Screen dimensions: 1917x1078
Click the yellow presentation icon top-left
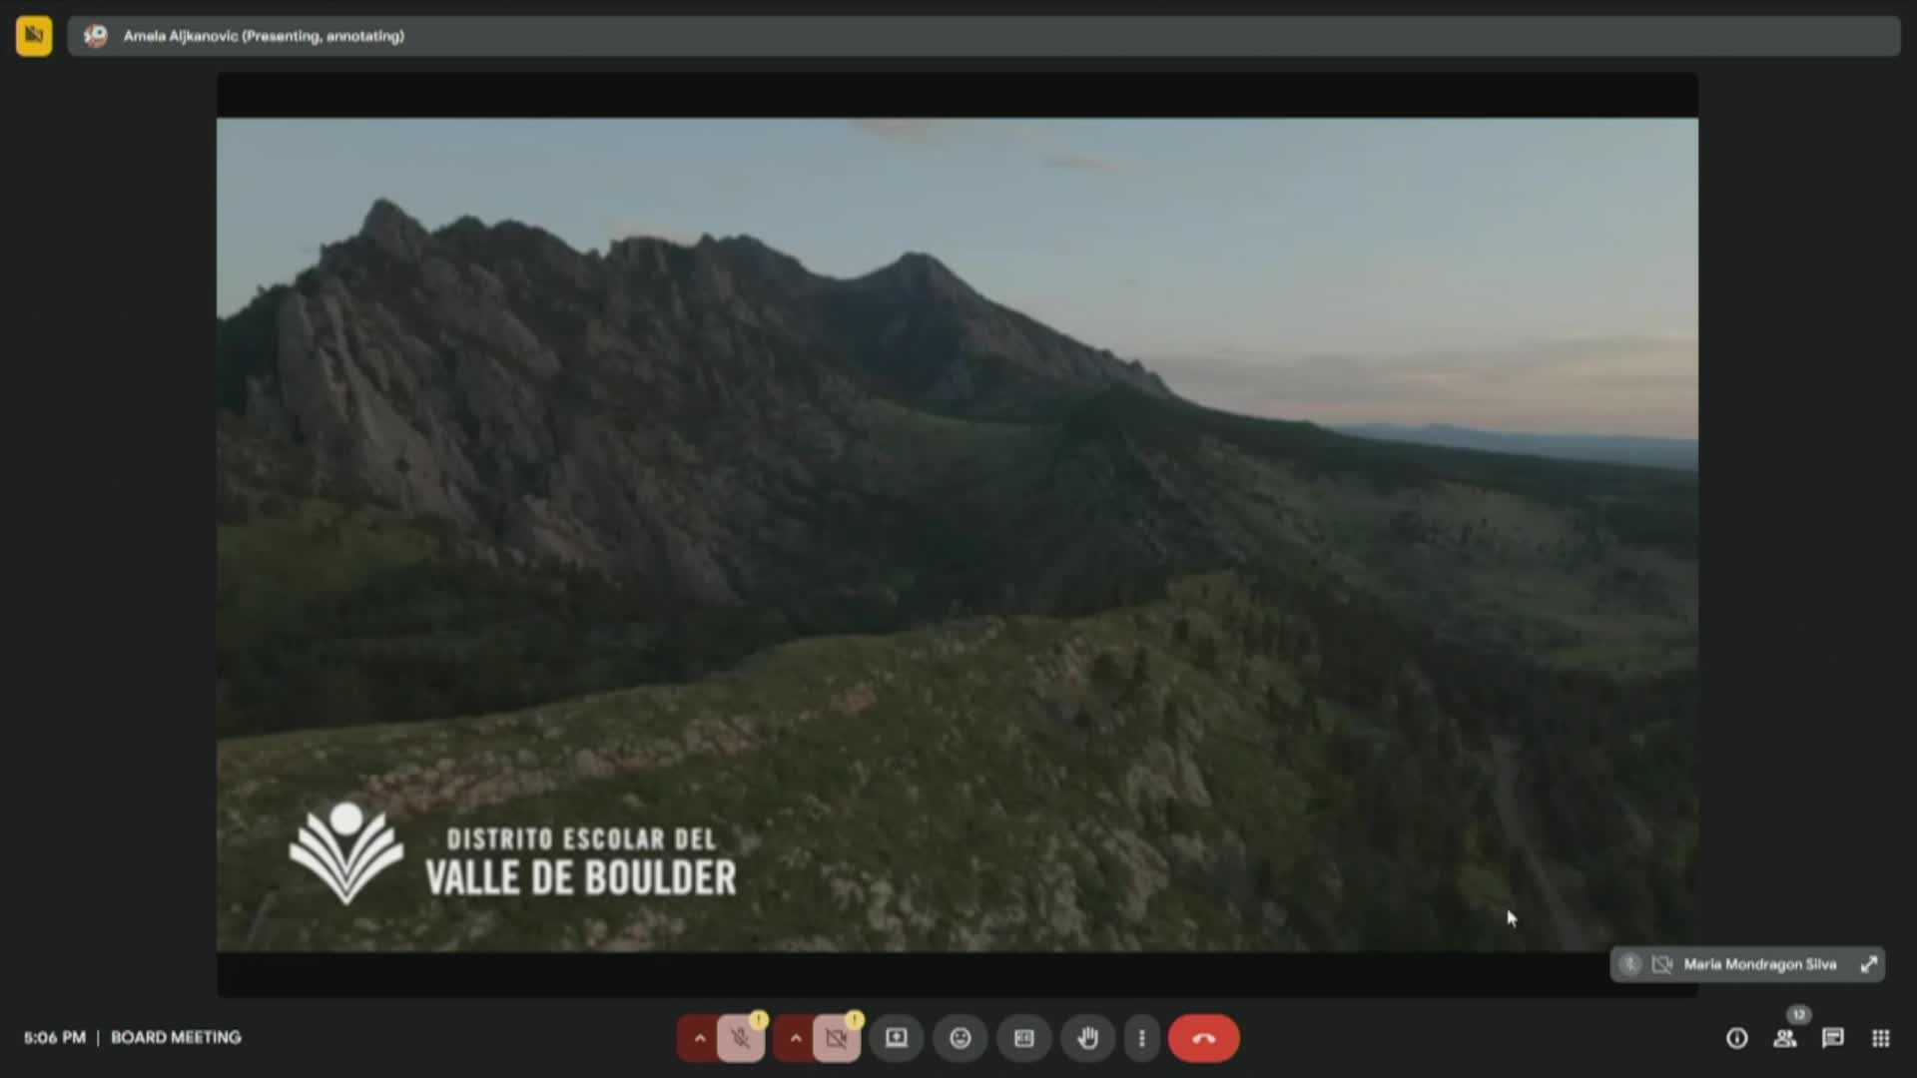(34, 36)
